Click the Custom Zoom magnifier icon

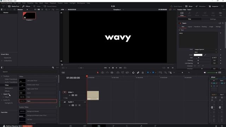[x=170, y=73]
